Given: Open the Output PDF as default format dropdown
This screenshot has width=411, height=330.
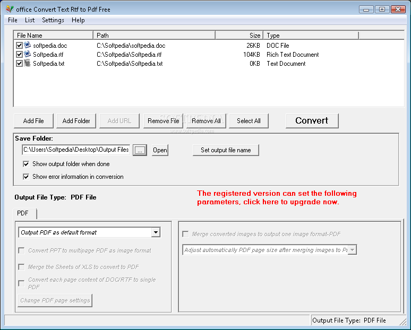Looking at the screenshot, I should [x=156, y=232].
